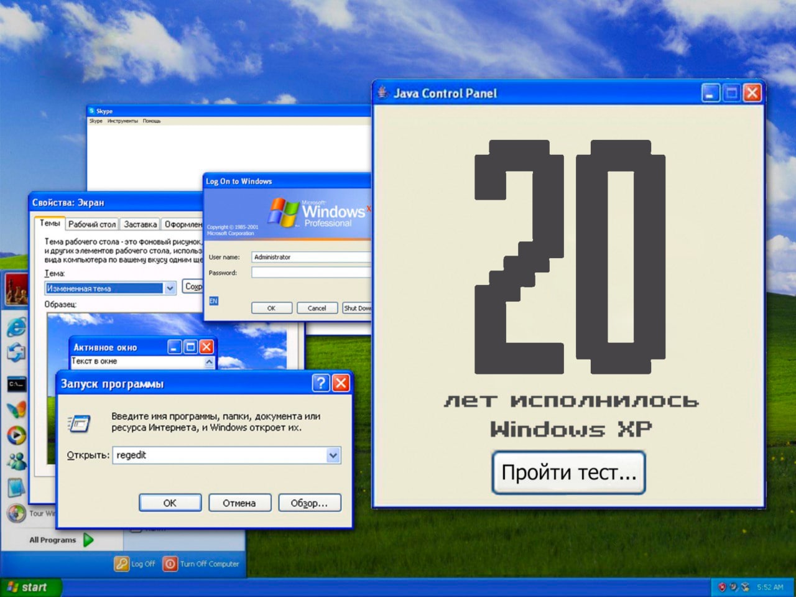This screenshot has width=796, height=597.
Task: Maximize the Java Control Panel window
Action: click(732, 93)
